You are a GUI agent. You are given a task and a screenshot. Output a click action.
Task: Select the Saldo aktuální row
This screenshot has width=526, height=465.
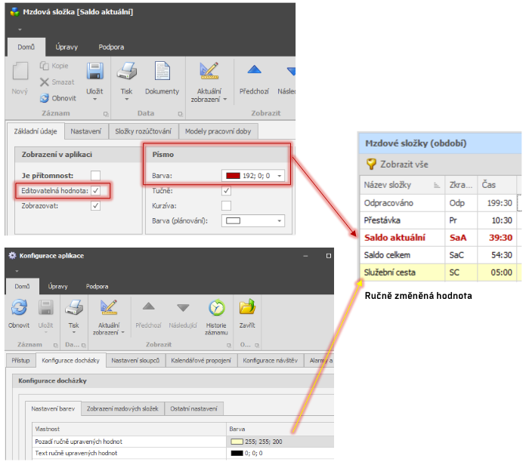[441, 238]
